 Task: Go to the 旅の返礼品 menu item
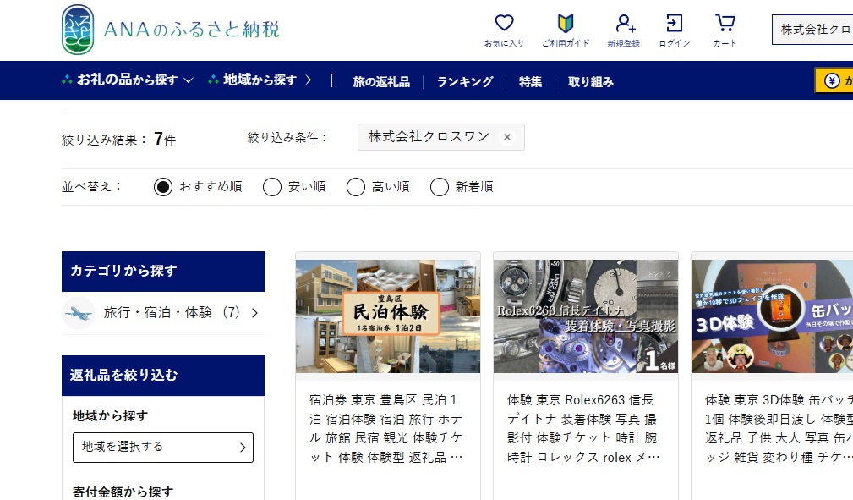click(381, 82)
